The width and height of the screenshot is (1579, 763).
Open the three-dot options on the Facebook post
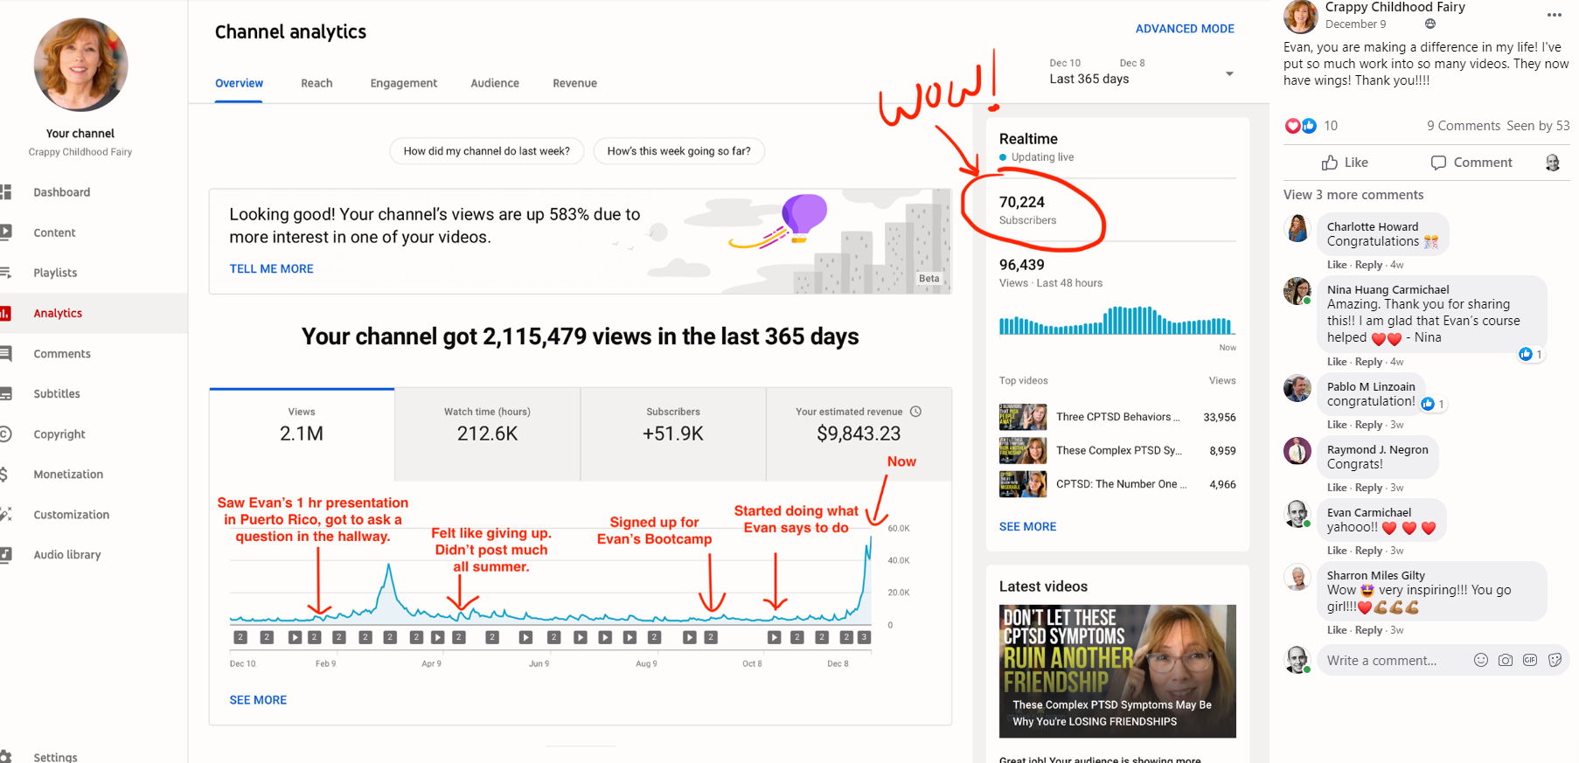click(x=1554, y=15)
